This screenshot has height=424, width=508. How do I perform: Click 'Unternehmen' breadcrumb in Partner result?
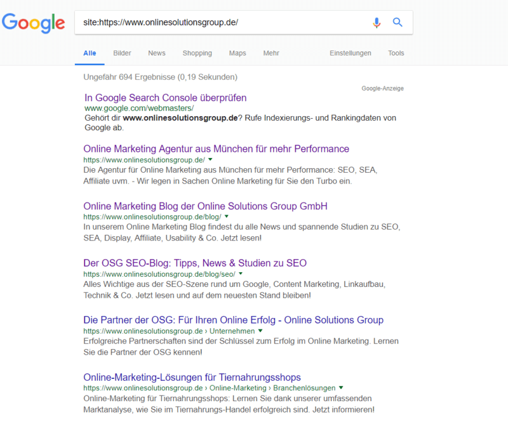(232, 331)
